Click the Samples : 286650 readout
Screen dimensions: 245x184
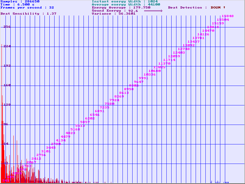click(x=20, y=2)
